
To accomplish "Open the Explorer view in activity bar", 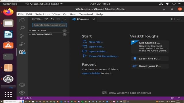I will coord(22,20).
